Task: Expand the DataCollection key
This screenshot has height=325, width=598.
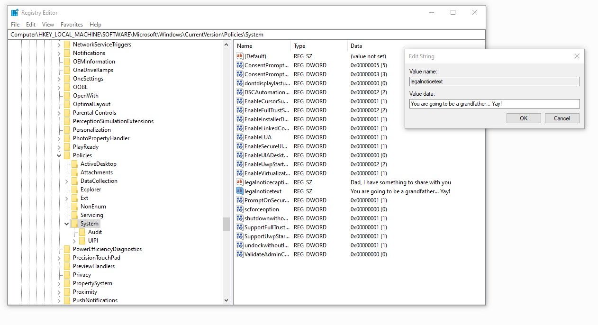Action: click(x=67, y=181)
